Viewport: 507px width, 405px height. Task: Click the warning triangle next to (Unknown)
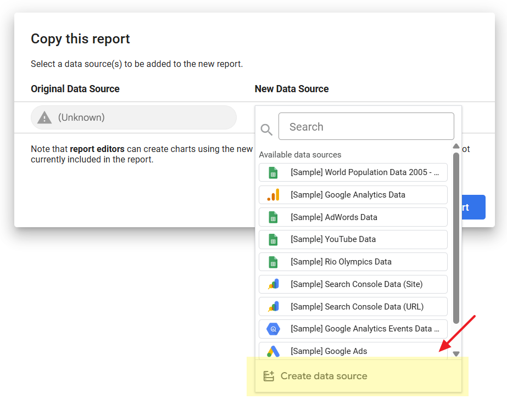tap(44, 117)
